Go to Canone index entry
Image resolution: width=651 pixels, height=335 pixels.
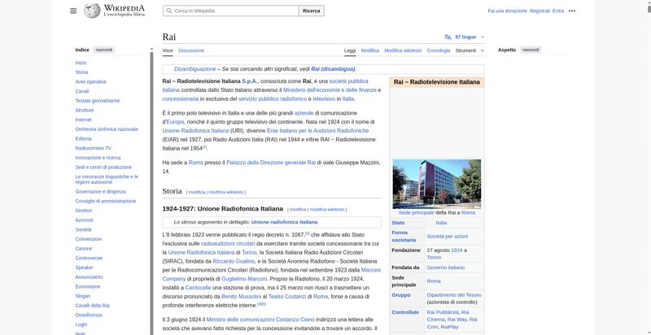click(84, 249)
